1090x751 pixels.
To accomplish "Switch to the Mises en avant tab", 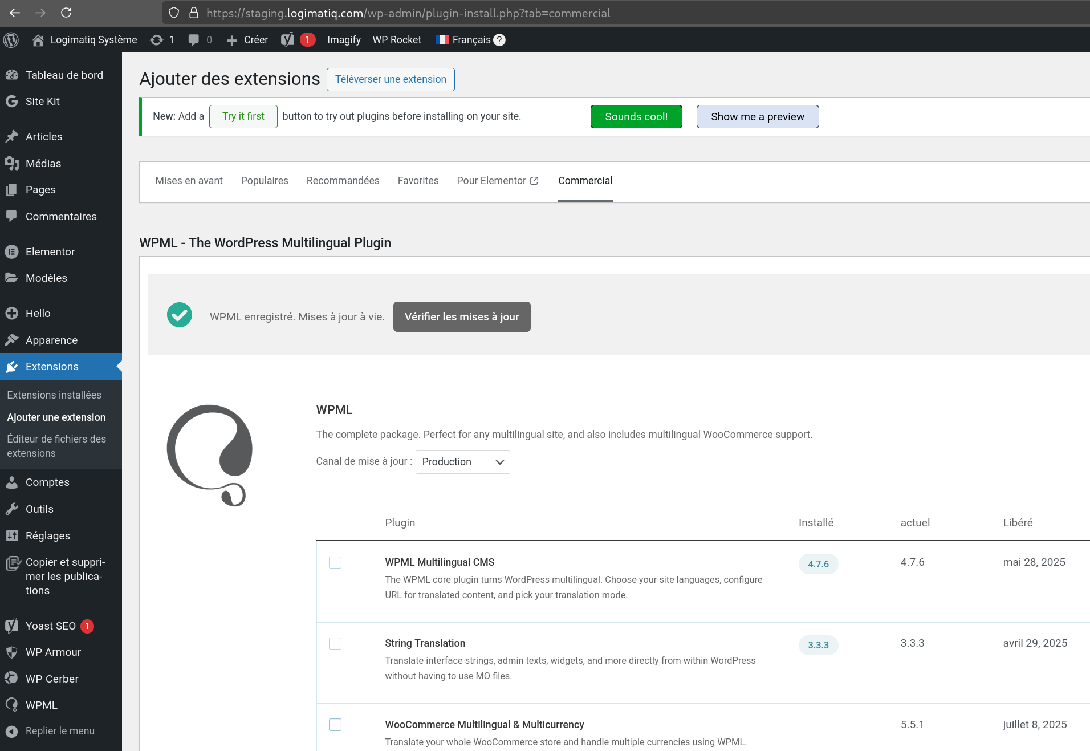I will tap(189, 181).
